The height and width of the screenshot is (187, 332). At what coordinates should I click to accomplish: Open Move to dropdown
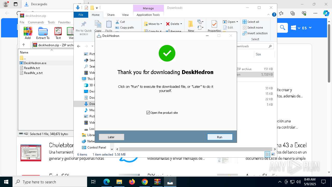click(x=153, y=24)
